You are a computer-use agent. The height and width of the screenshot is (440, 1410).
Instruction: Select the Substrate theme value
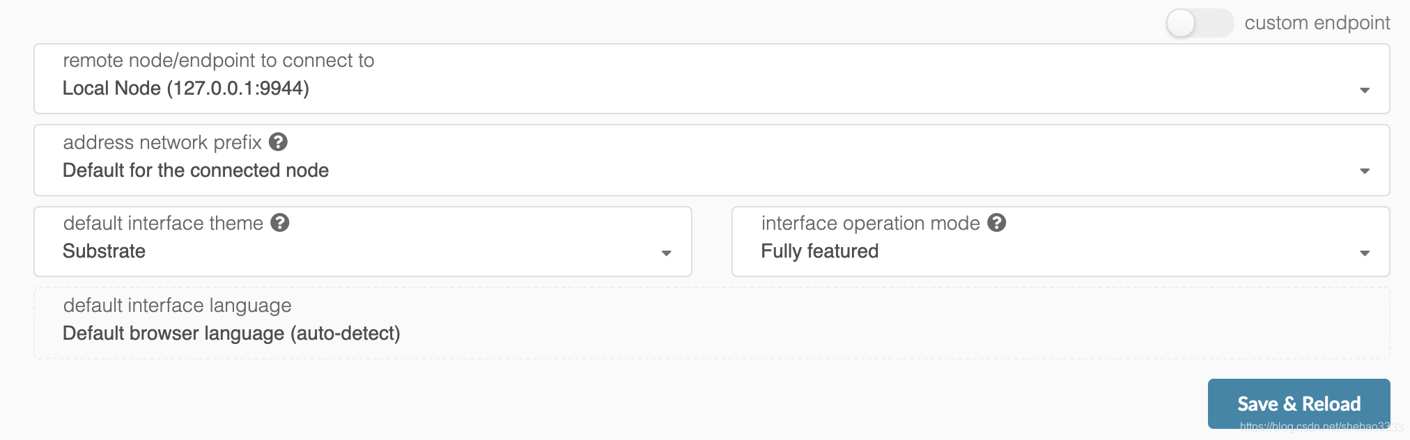pos(104,251)
